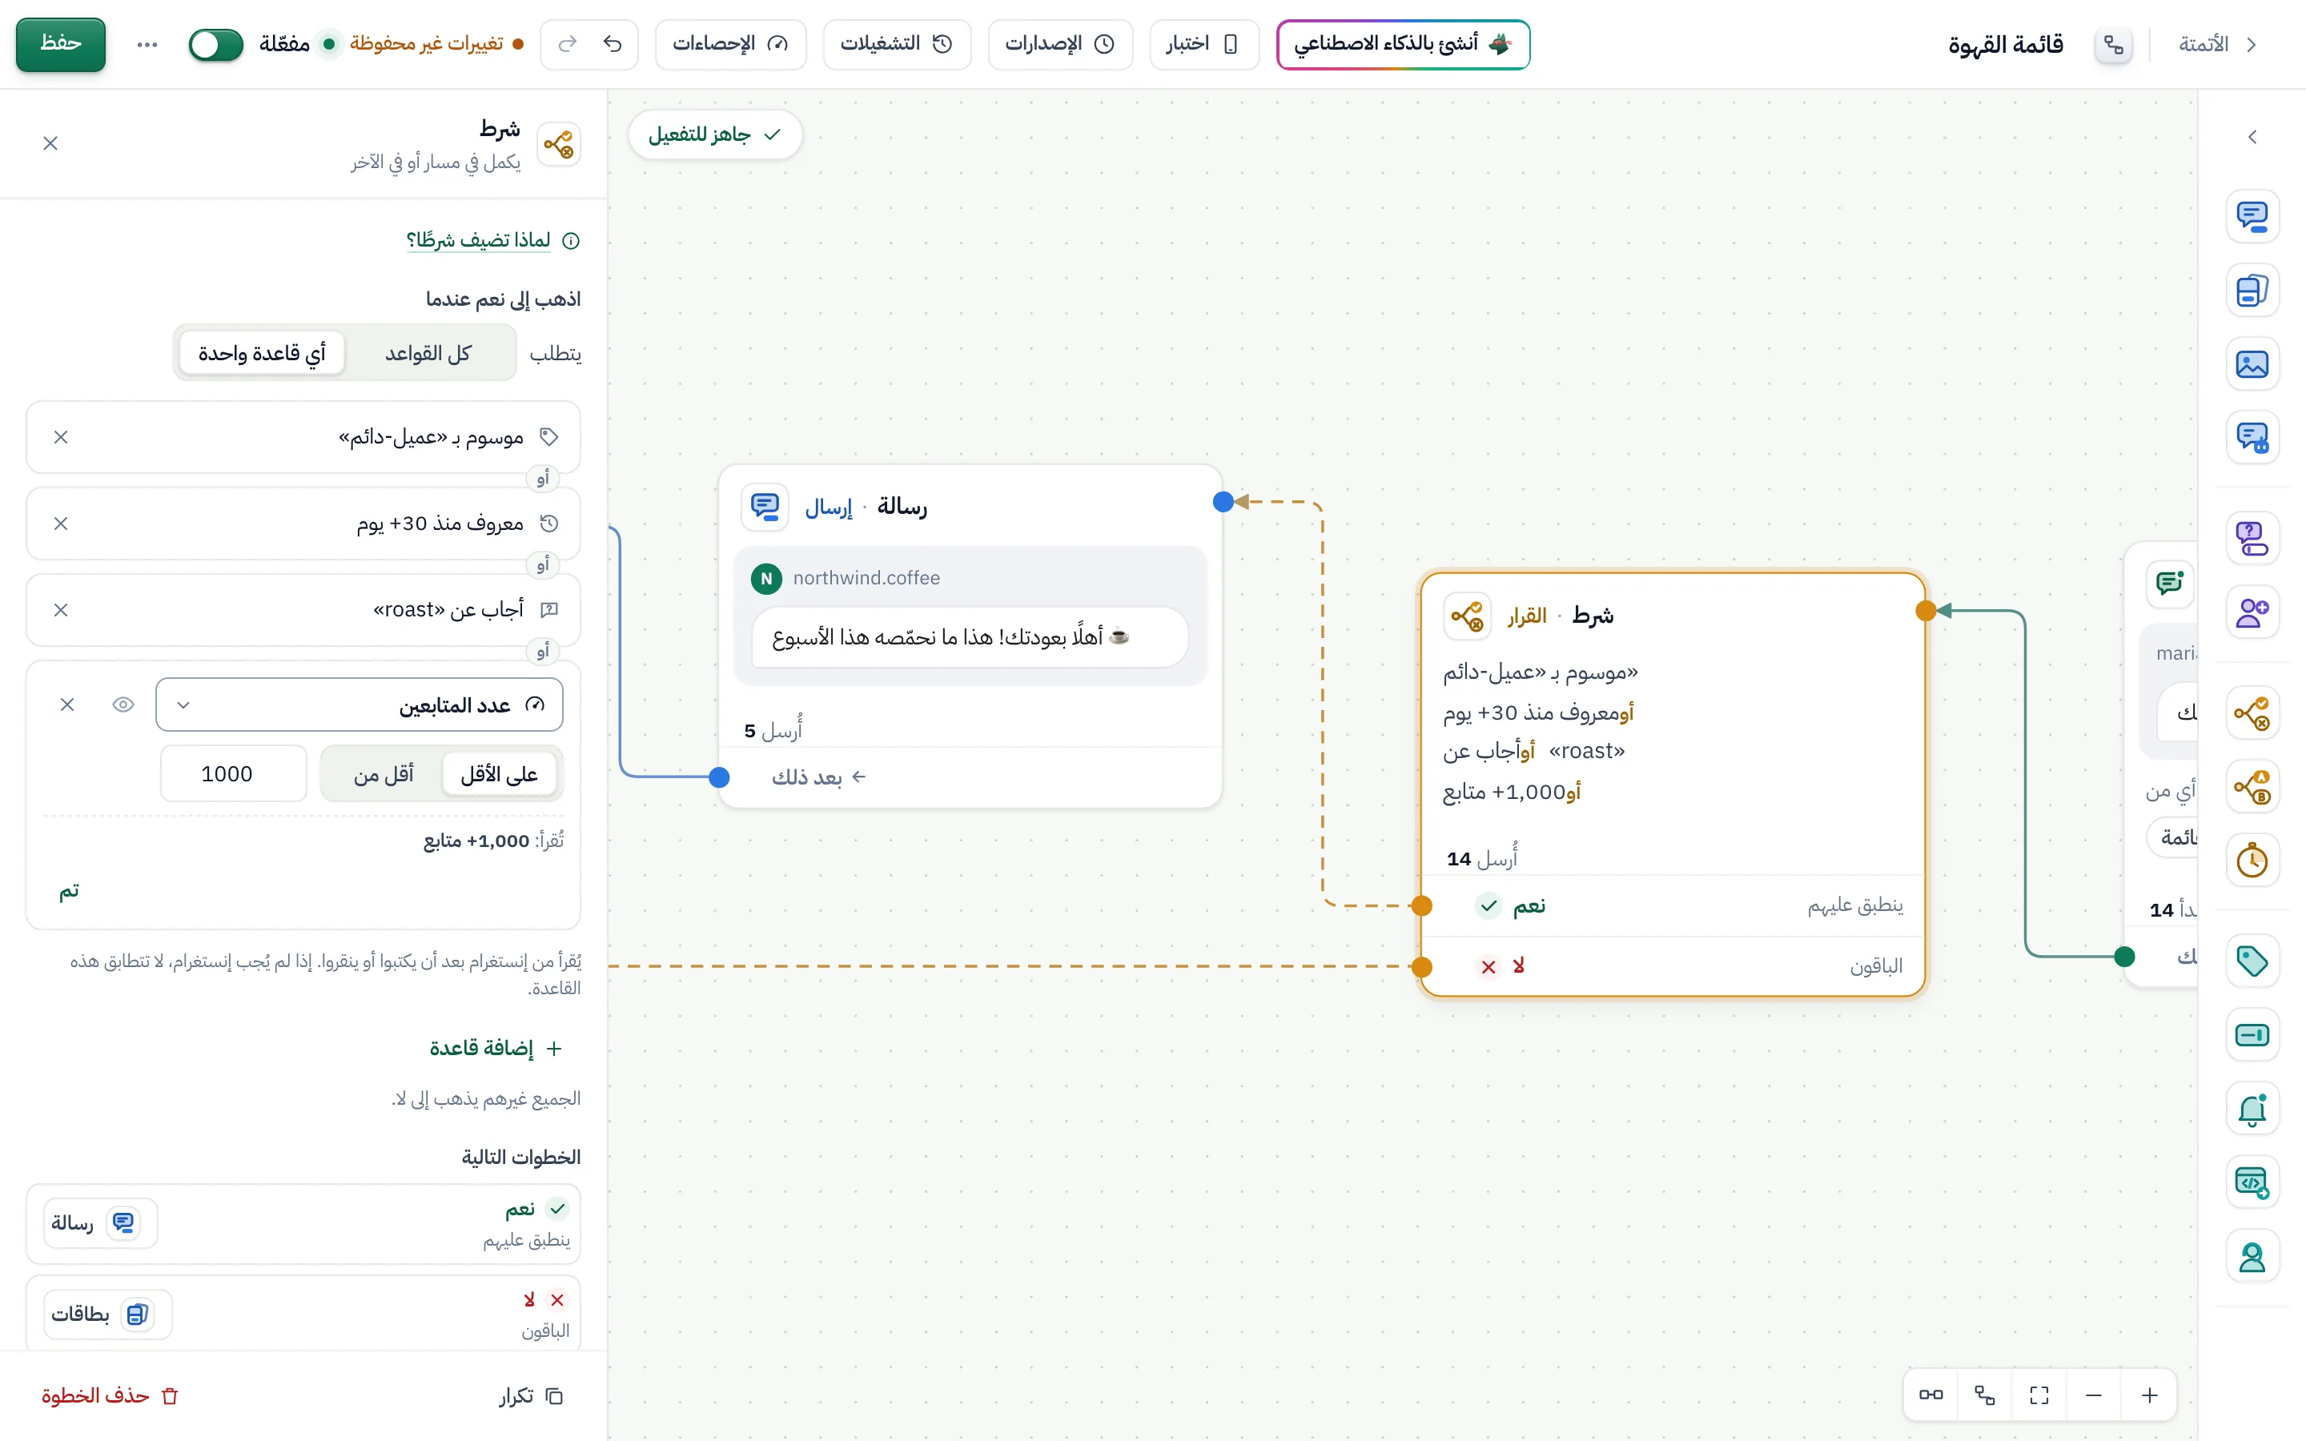Image resolution: width=2306 pixels, height=1441 pixels.
Task: Open the "الإحصاءات" tab
Action: point(731,44)
